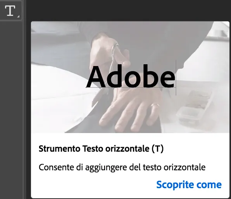Screen dimensions: 231x199
Task: Click the Scoprite come link
Action: [x=189, y=185]
